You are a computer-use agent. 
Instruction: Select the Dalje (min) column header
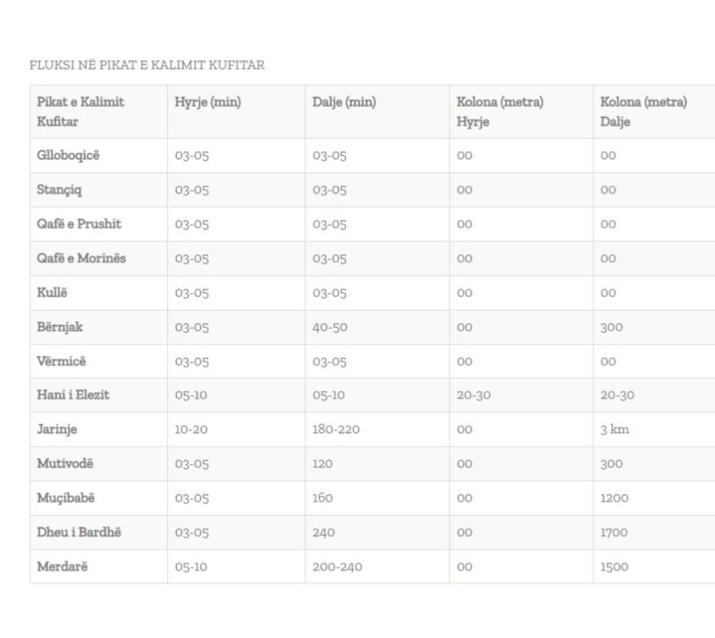point(345,101)
